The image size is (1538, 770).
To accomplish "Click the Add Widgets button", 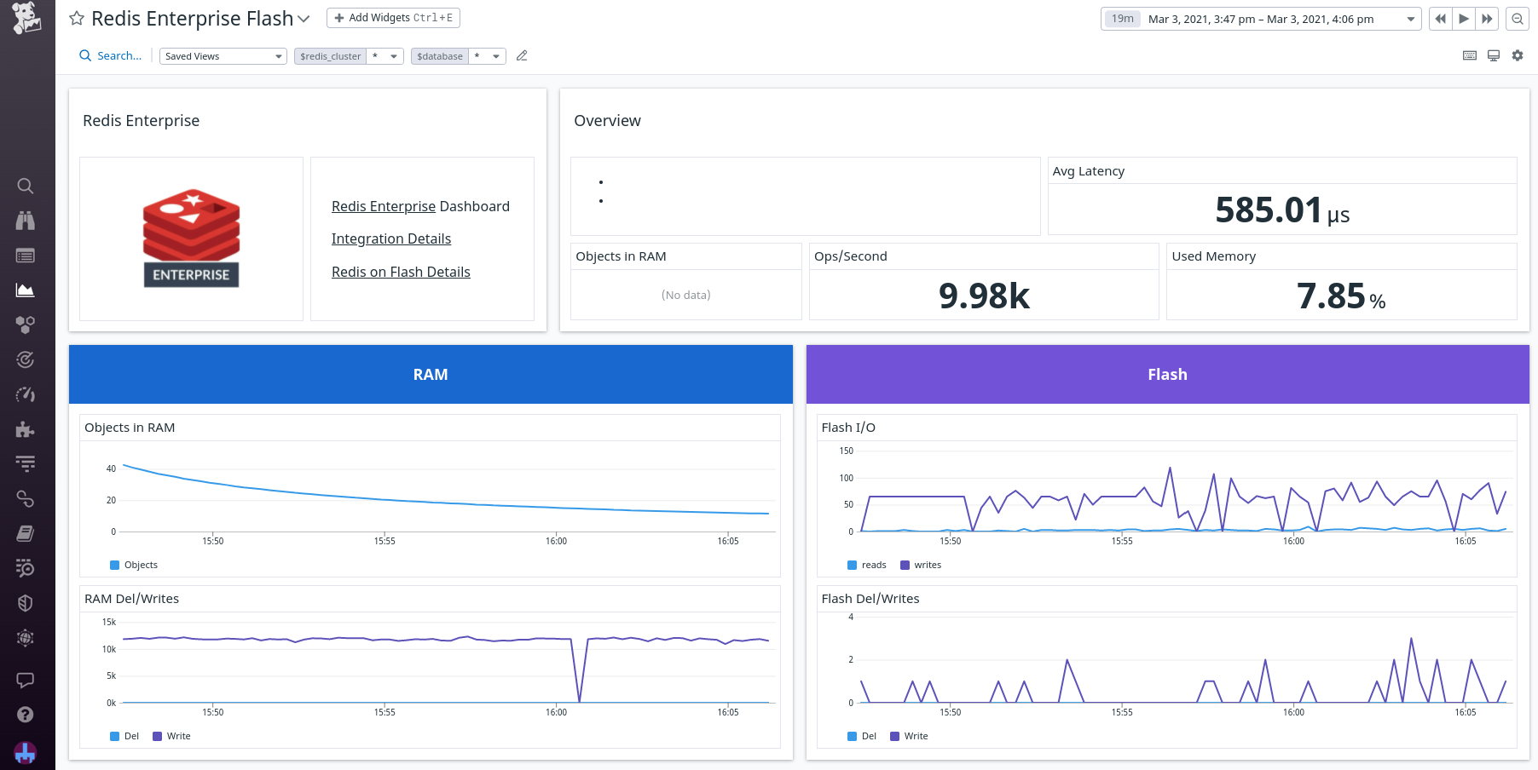I will click(x=393, y=17).
